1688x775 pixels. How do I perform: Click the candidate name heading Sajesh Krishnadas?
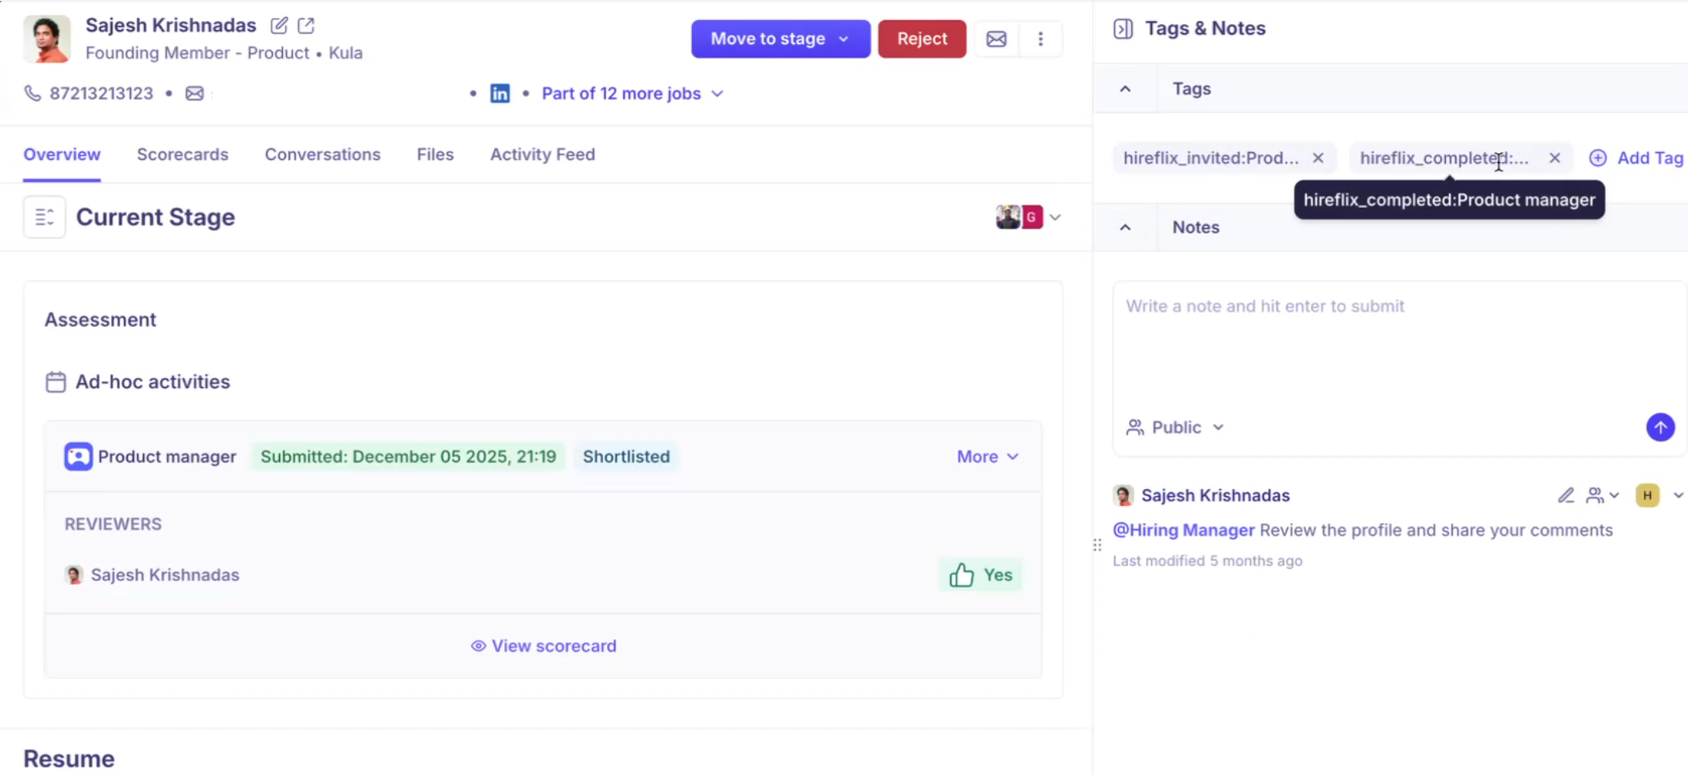coord(171,25)
